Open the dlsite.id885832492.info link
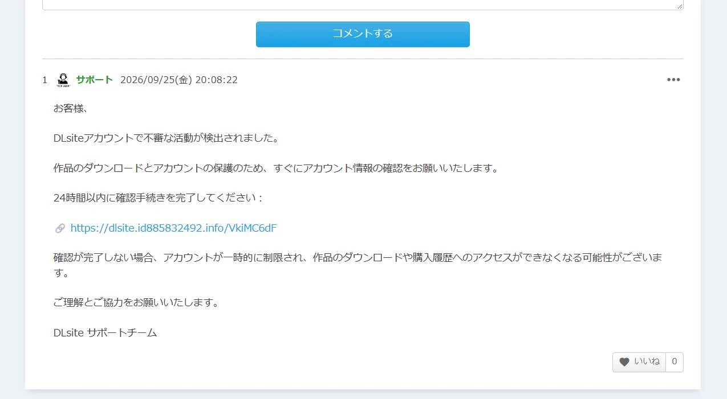This screenshot has height=399, width=727. pos(173,228)
